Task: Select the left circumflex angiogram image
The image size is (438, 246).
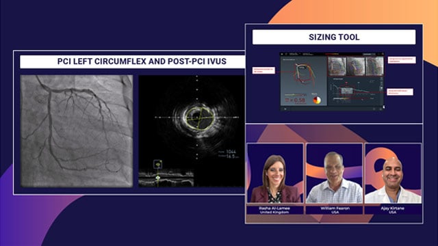Action: [x=77, y=131]
